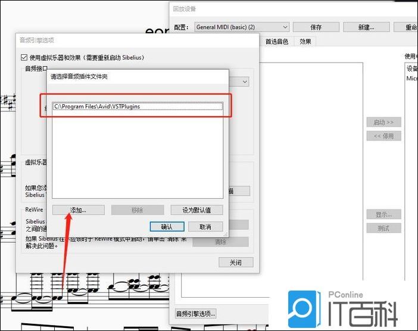Select the C:\Program Files\Avid\VSTPlugins path entry
Viewport: 418px width, 331px height.
click(x=137, y=107)
